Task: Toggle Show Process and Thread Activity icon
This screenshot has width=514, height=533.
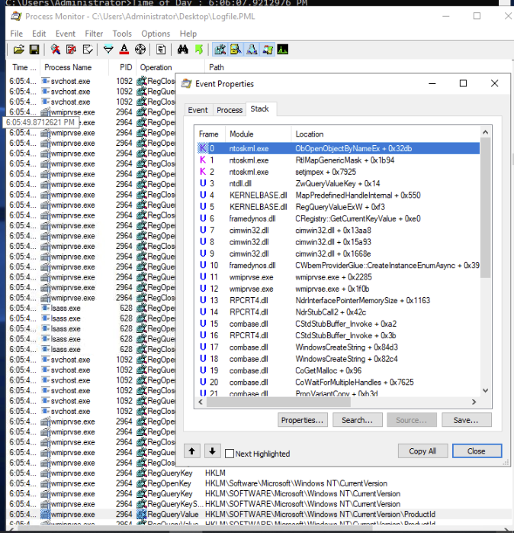Action: (268, 50)
